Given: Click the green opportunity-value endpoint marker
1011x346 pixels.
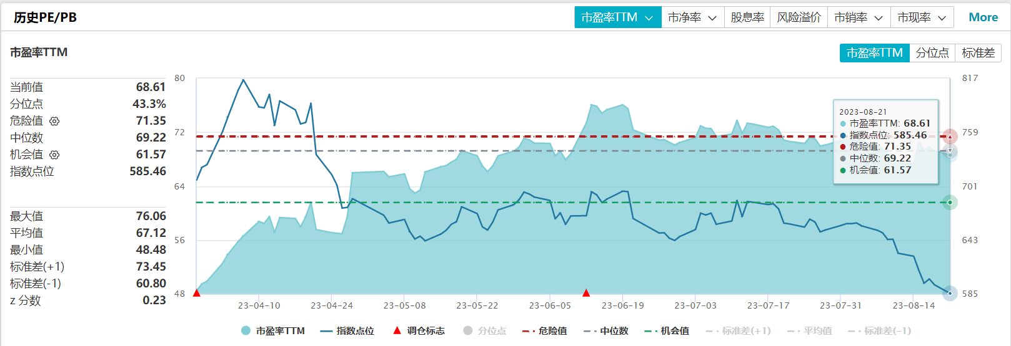Looking at the screenshot, I should (950, 202).
